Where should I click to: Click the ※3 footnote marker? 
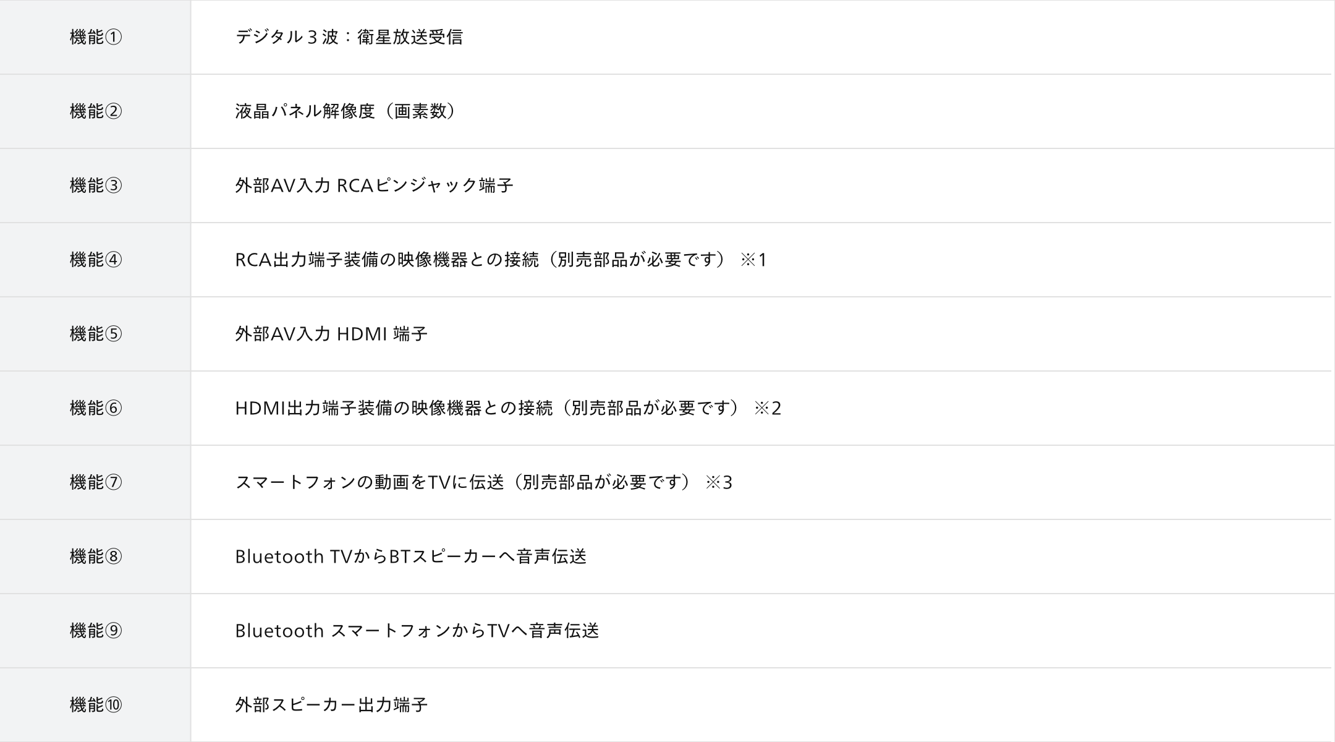pyautogui.click(x=719, y=482)
